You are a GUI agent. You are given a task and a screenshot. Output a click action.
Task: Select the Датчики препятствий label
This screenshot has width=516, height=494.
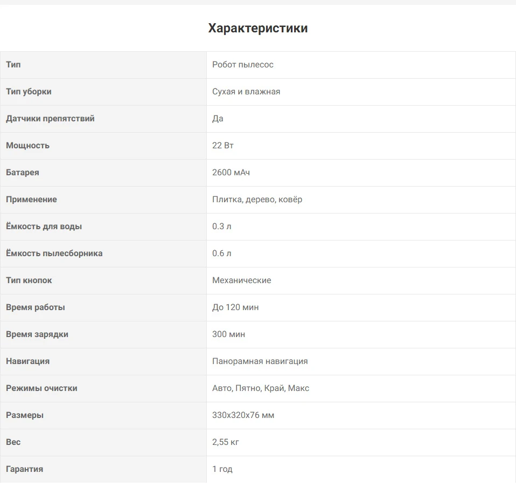[x=50, y=119]
